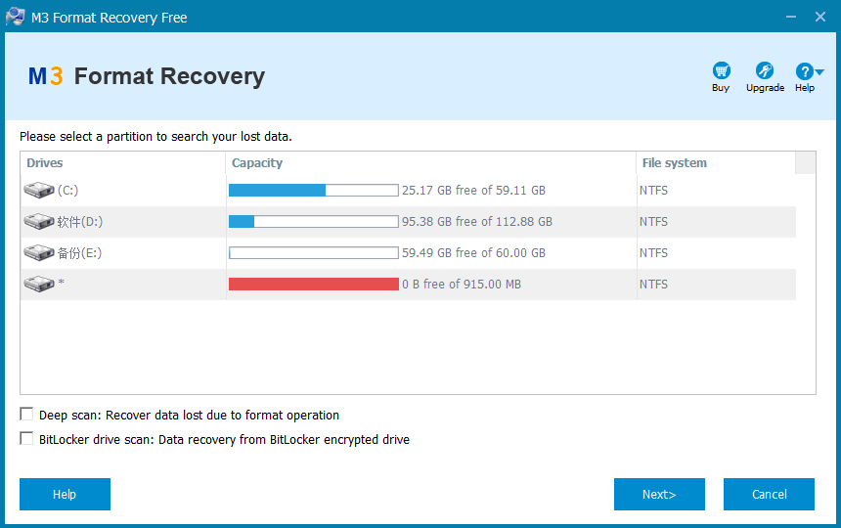This screenshot has width=841, height=528.
Task: Expand the Help dropdown arrow
Action: (819, 71)
